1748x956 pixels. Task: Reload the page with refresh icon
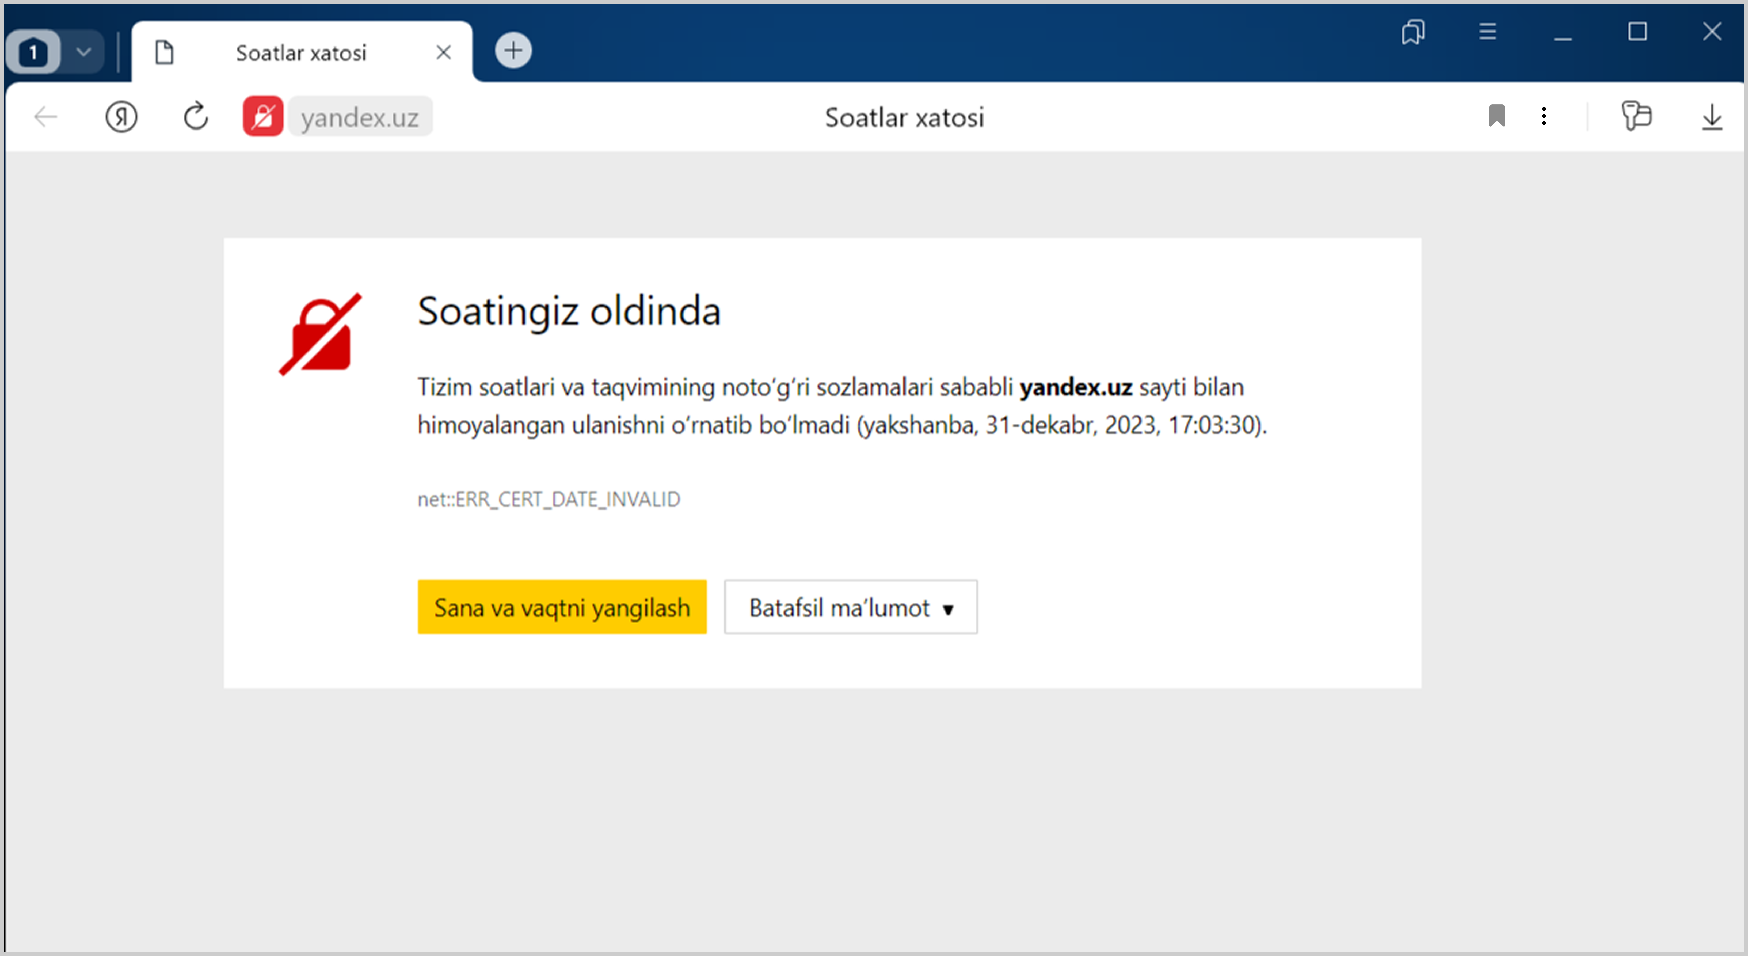pos(196,117)
